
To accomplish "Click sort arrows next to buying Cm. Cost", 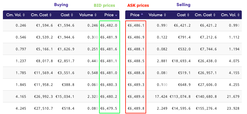I will point(51,15).
